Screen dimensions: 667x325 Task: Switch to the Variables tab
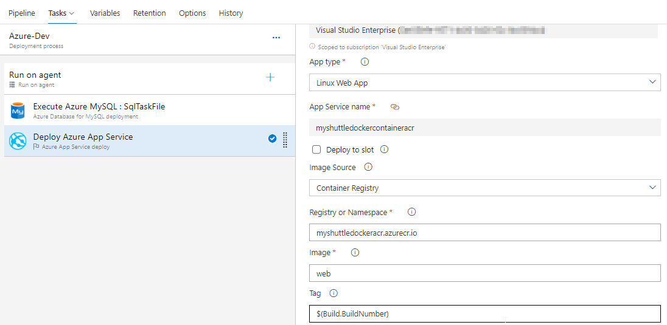click(x=105, y=13)
